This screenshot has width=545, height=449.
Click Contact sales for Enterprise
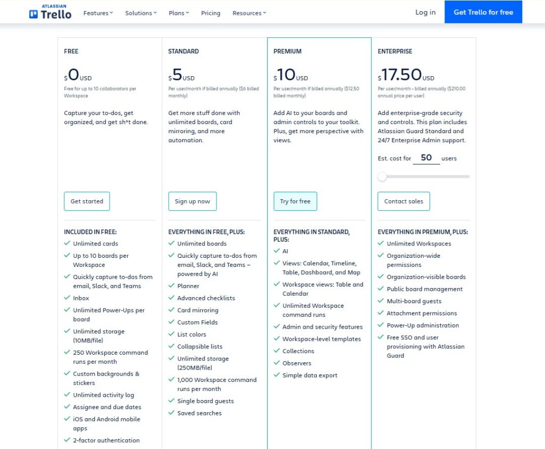(x=403, y=201)
